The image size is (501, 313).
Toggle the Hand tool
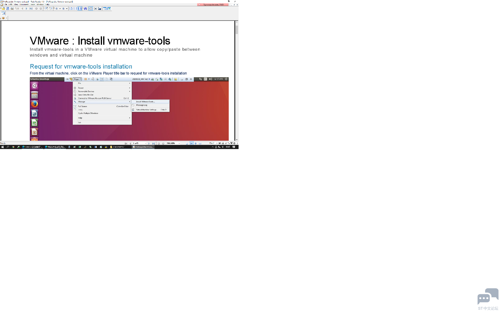click(91, 9)
